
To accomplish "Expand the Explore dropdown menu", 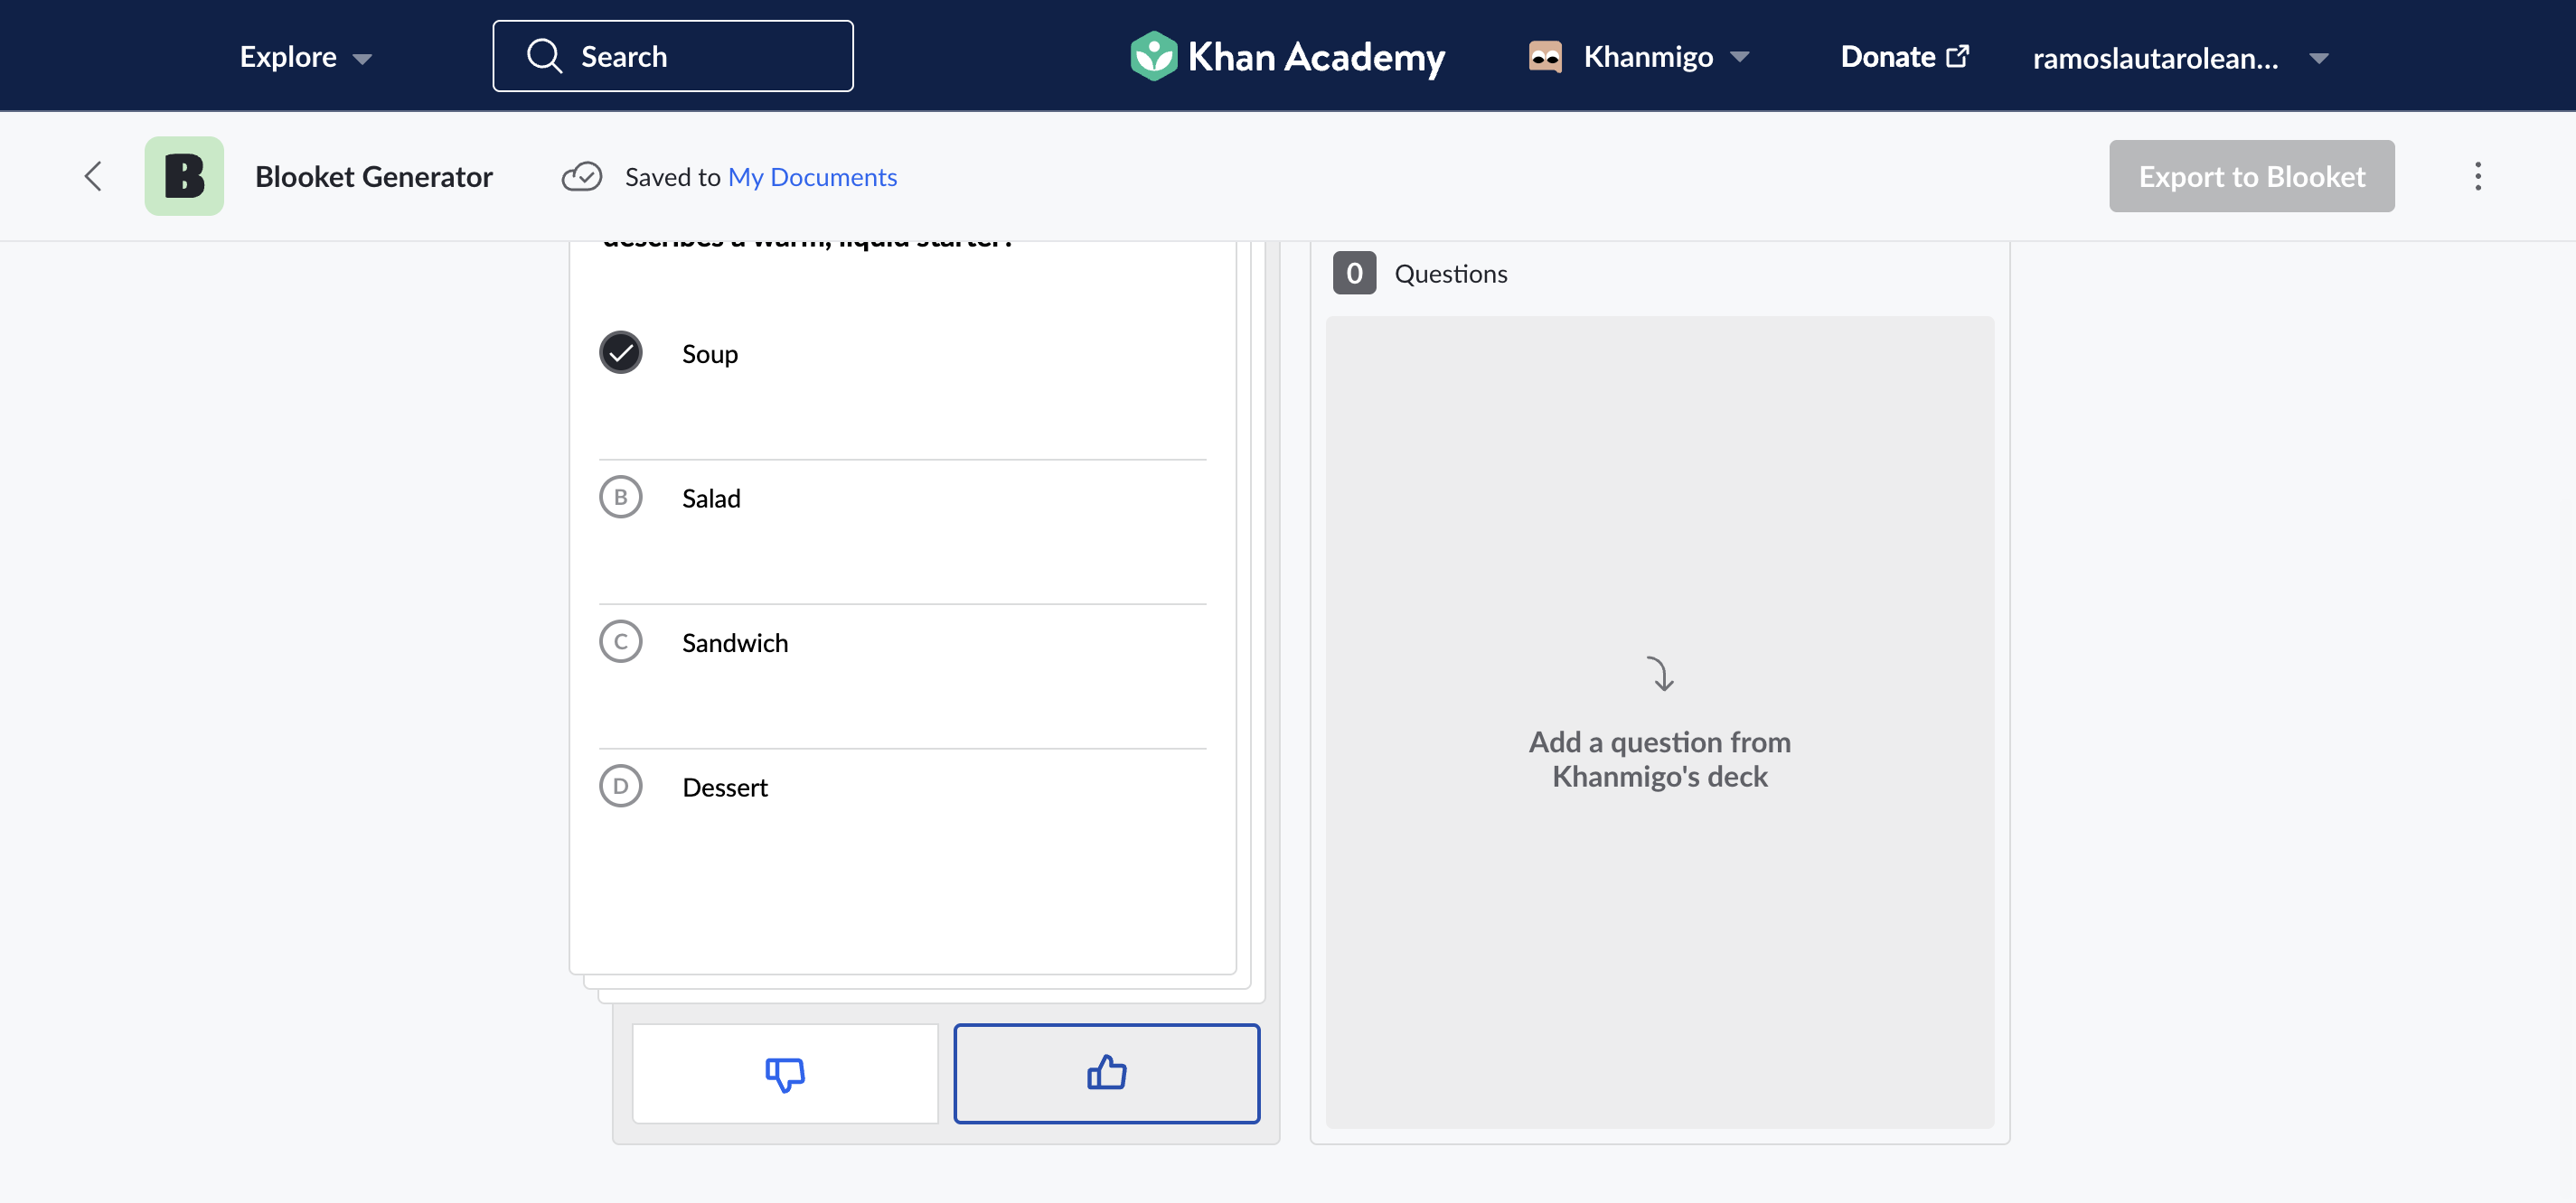I will 305,57.
